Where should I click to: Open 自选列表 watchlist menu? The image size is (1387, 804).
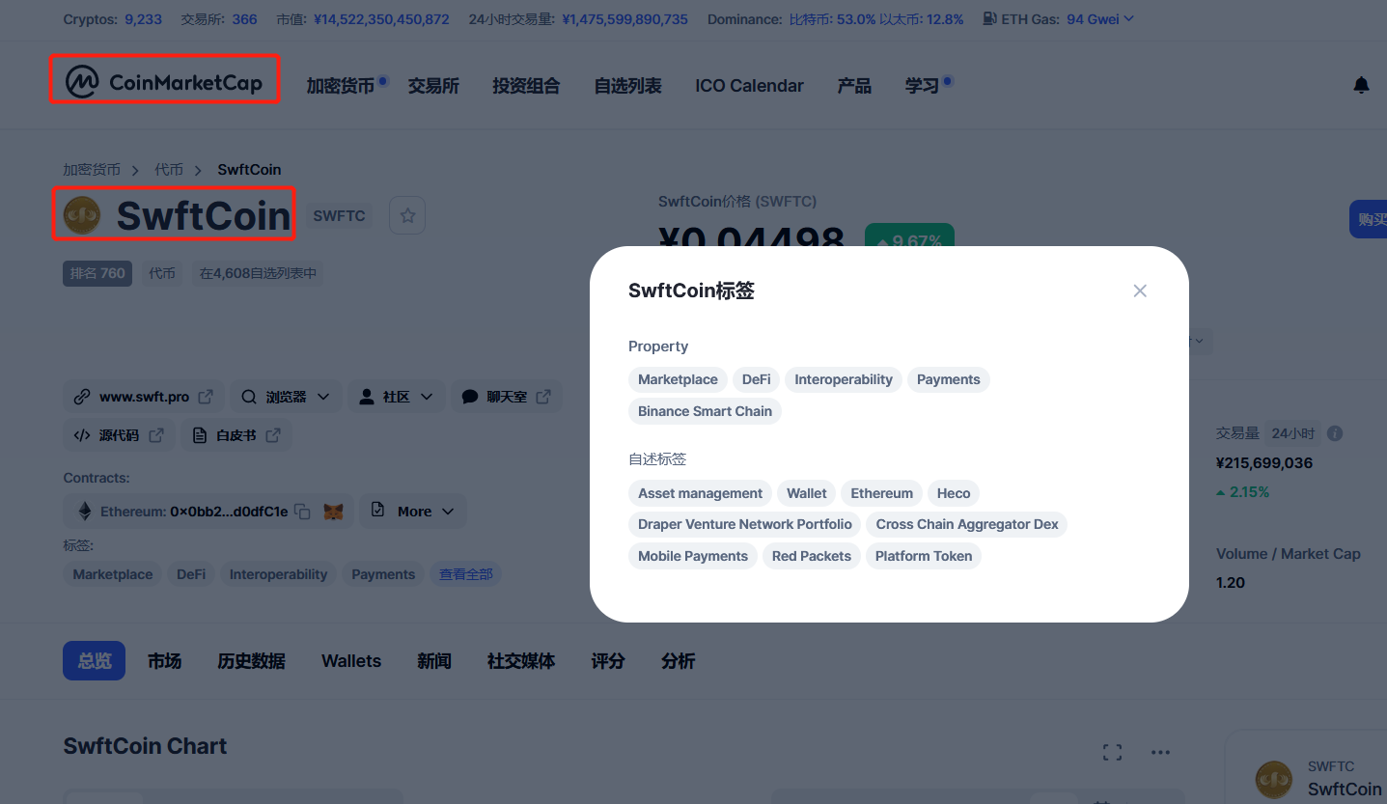tap(627, 86)
